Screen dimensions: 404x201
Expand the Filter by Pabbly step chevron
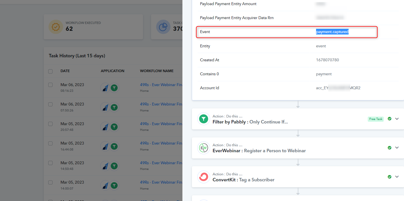[397, 119]
